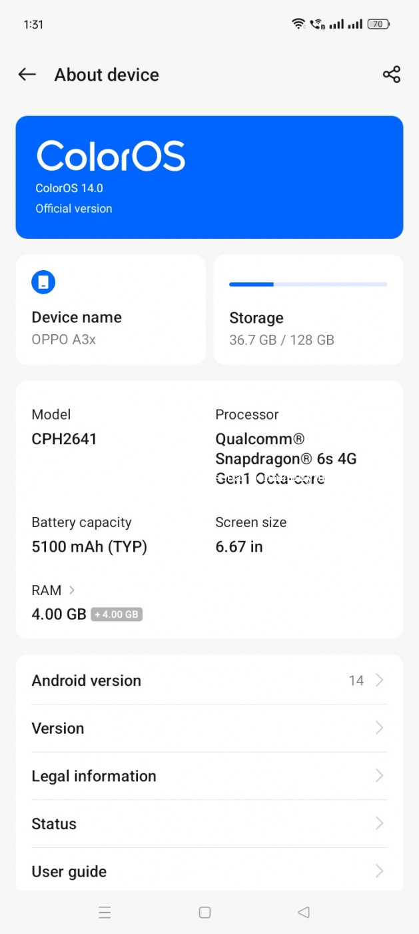Image resolution: width=419 pixels, height=934 pixels.
Task: Tap the Processor Snapdragon 6s info
Action: 286,458
